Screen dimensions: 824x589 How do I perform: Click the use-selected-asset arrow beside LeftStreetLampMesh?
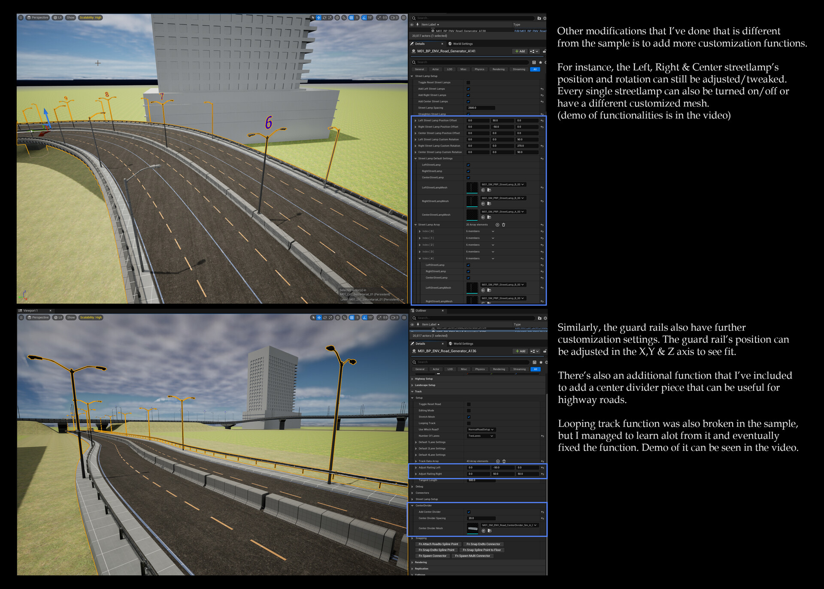coord(483,190)
